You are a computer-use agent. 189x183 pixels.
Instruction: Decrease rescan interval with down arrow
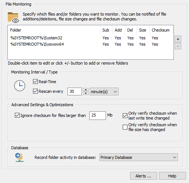coord(86,93)
